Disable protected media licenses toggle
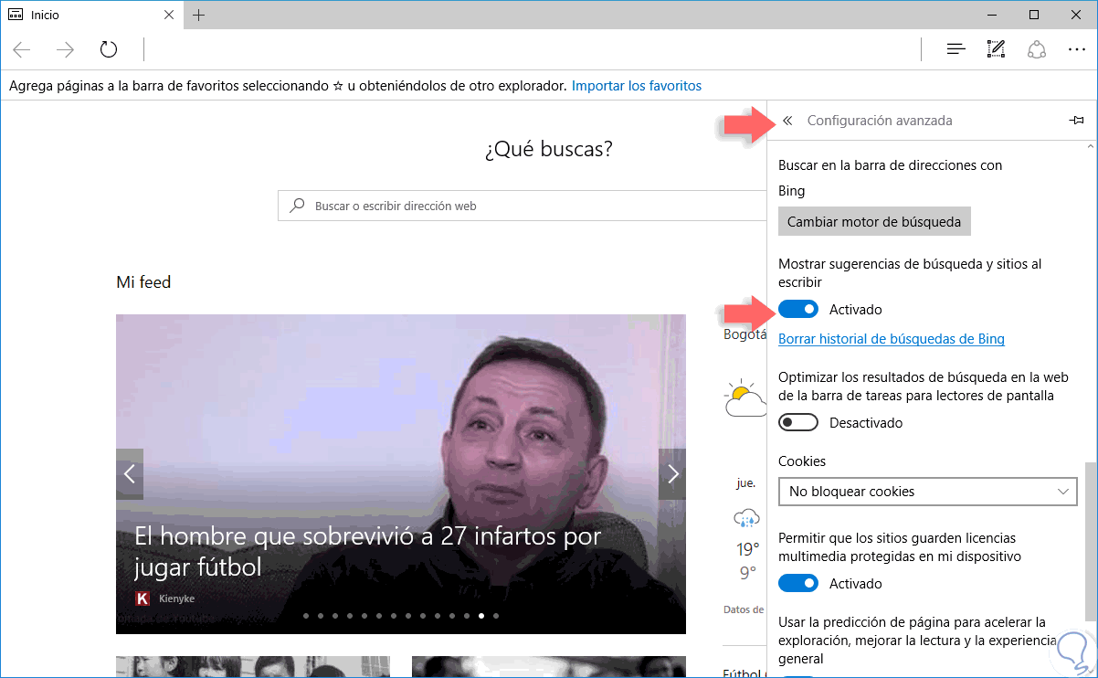 point(798,583)
